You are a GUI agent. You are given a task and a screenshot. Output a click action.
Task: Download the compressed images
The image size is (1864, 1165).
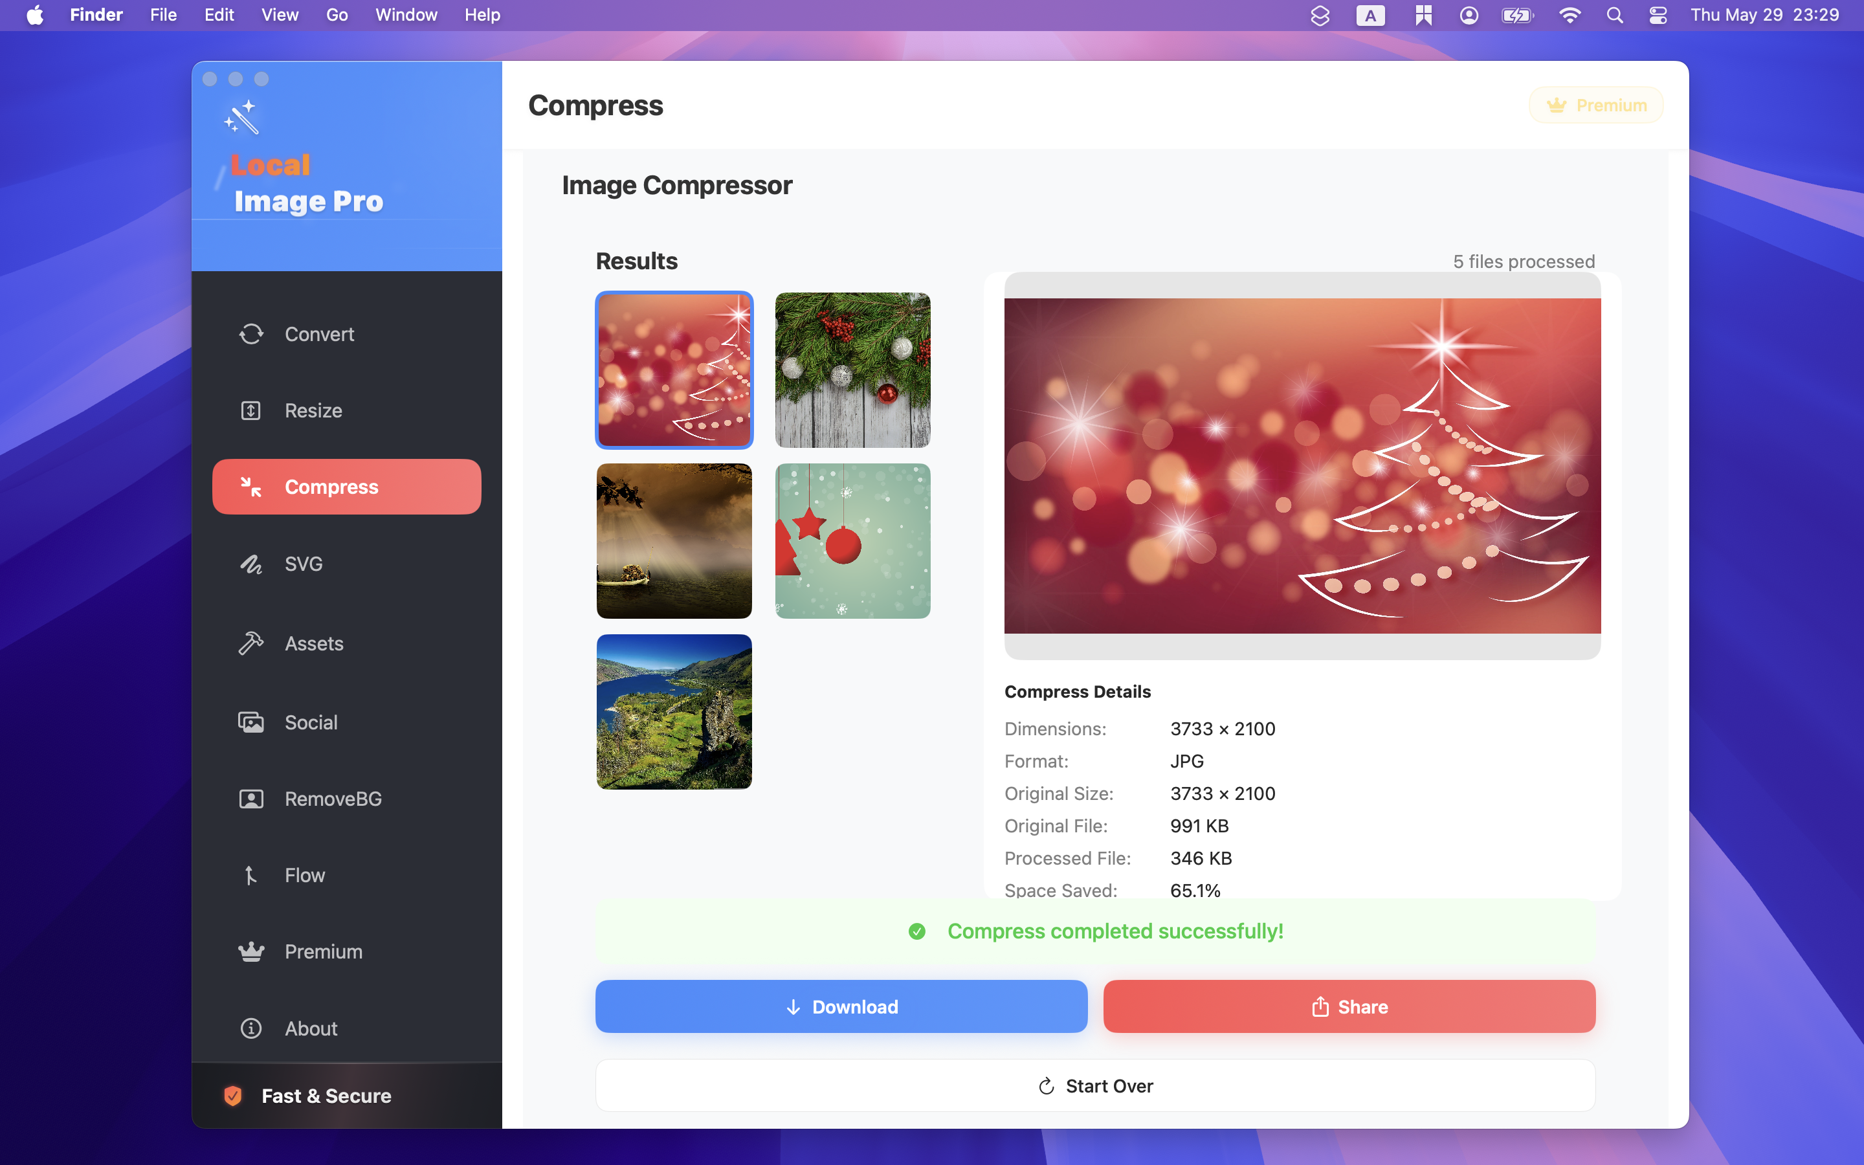pos(841,1006)
